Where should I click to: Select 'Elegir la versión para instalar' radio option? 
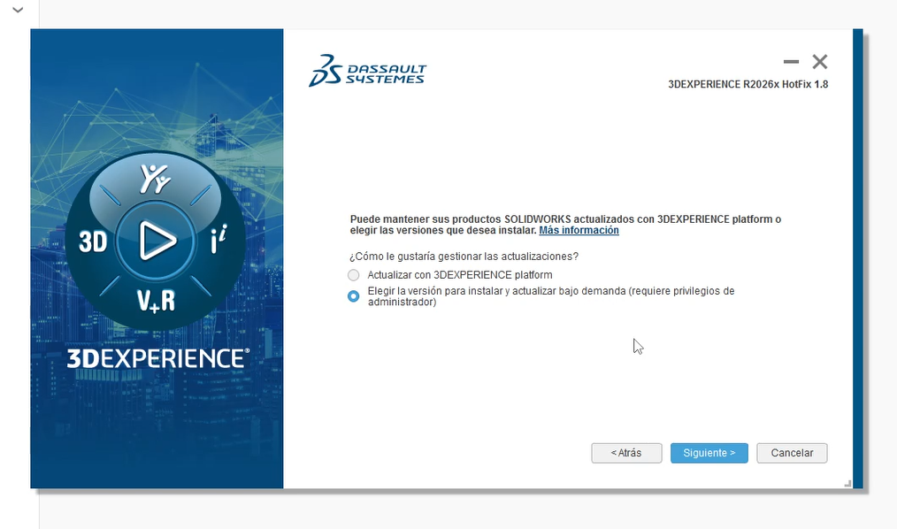[x=354, y=296]
